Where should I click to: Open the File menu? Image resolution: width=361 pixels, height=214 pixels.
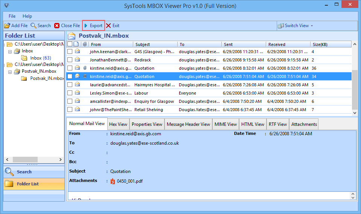coord(12,16)
